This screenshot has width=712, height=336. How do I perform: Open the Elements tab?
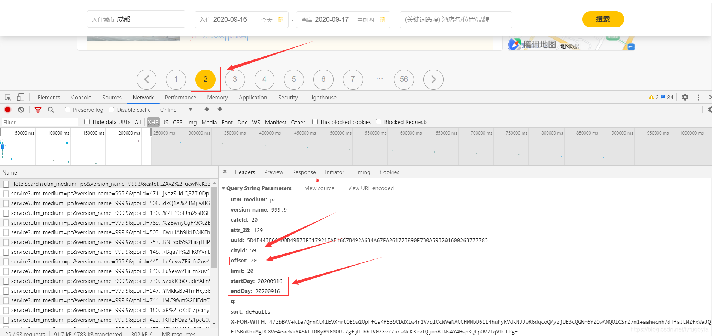[x=49, y=98]
